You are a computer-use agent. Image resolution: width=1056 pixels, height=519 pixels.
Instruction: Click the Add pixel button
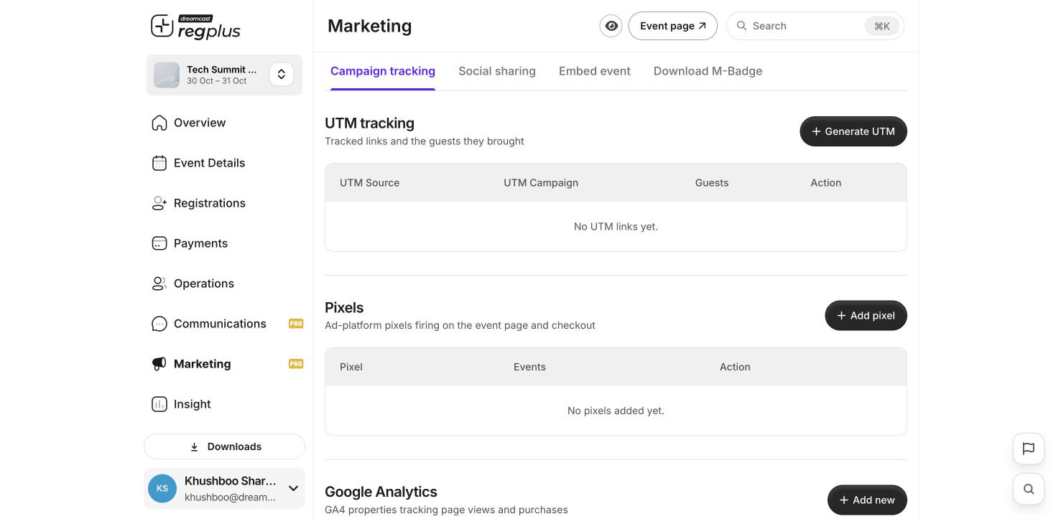[866, 316]
